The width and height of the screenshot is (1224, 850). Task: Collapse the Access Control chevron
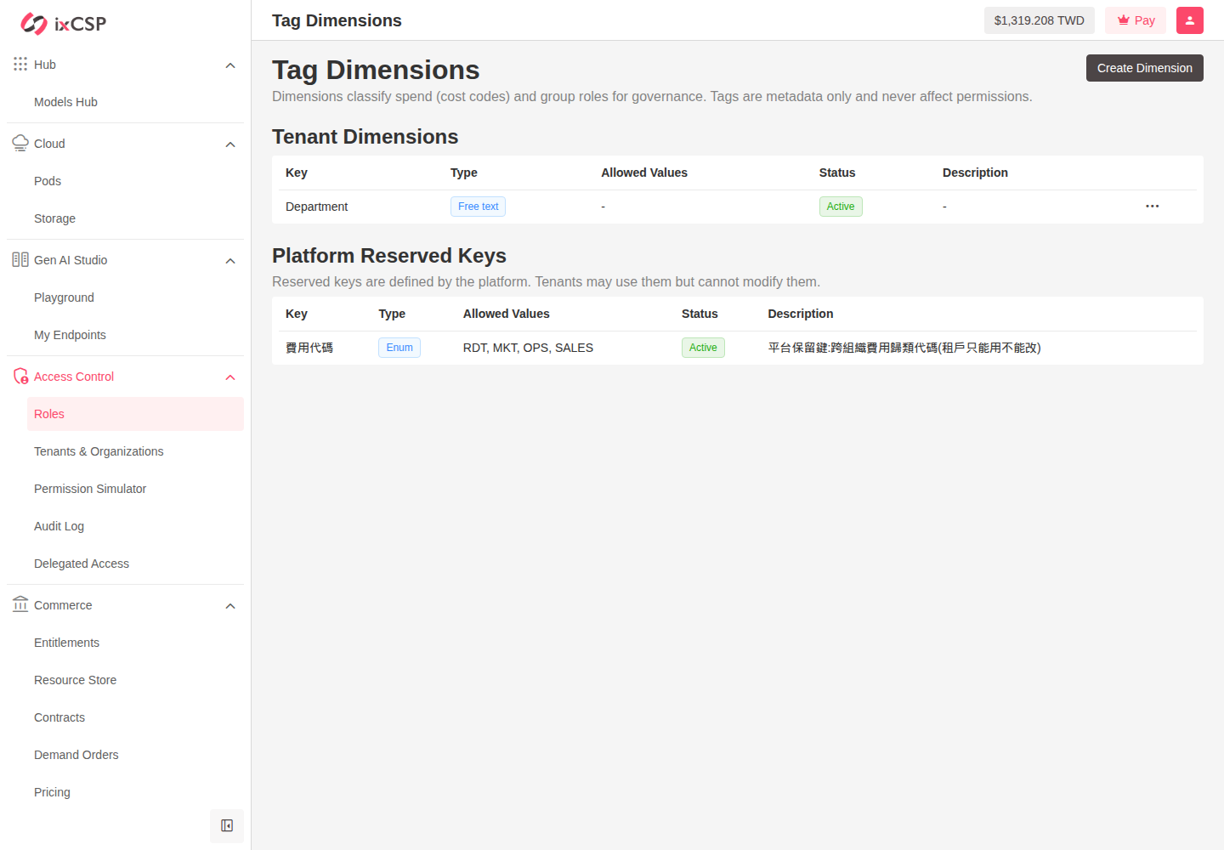(x=230, y=377)
